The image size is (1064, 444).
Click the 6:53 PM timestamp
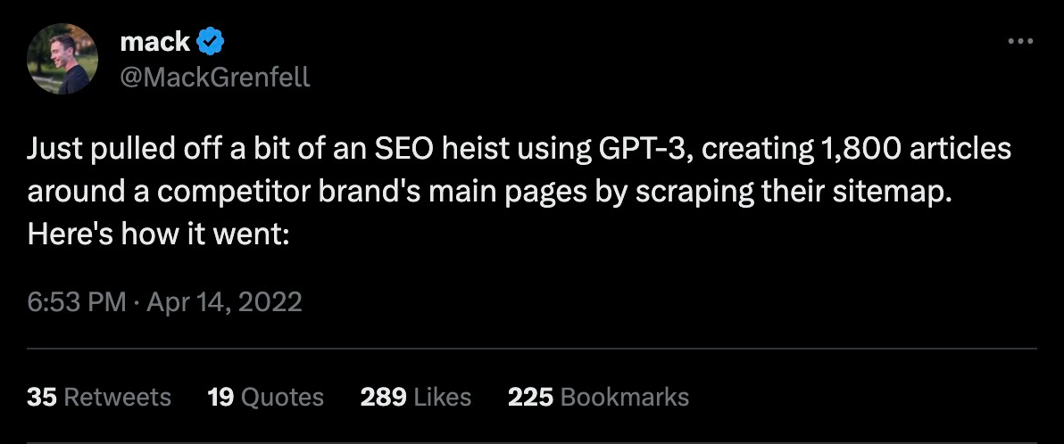click(x=76, y=302)
